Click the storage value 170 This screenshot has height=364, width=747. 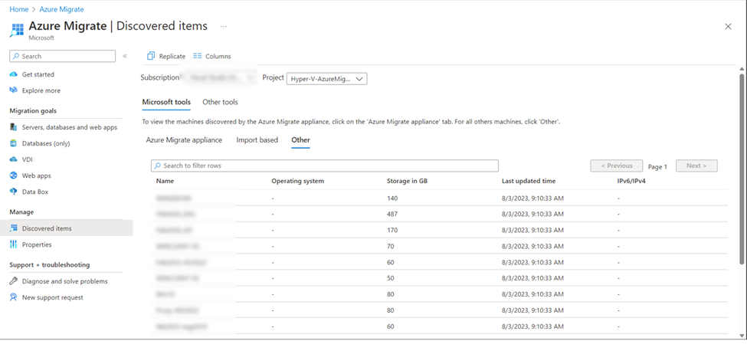pyautogui.click(x=392, y=230)
